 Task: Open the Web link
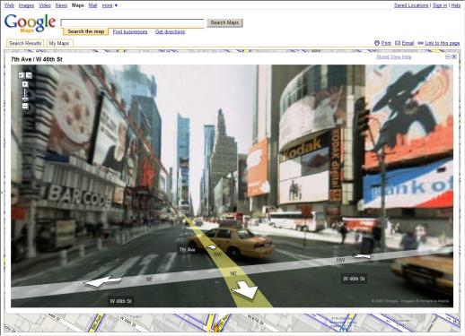coord(9,5)
